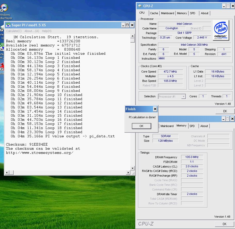Click the Technology value 0.25 um

pyautogui.click(x=165, y=37)
